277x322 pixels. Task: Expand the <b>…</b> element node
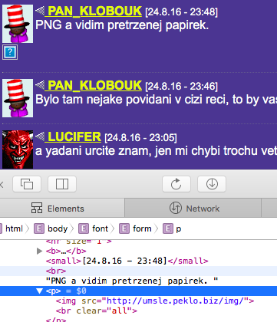click(39, 251)
